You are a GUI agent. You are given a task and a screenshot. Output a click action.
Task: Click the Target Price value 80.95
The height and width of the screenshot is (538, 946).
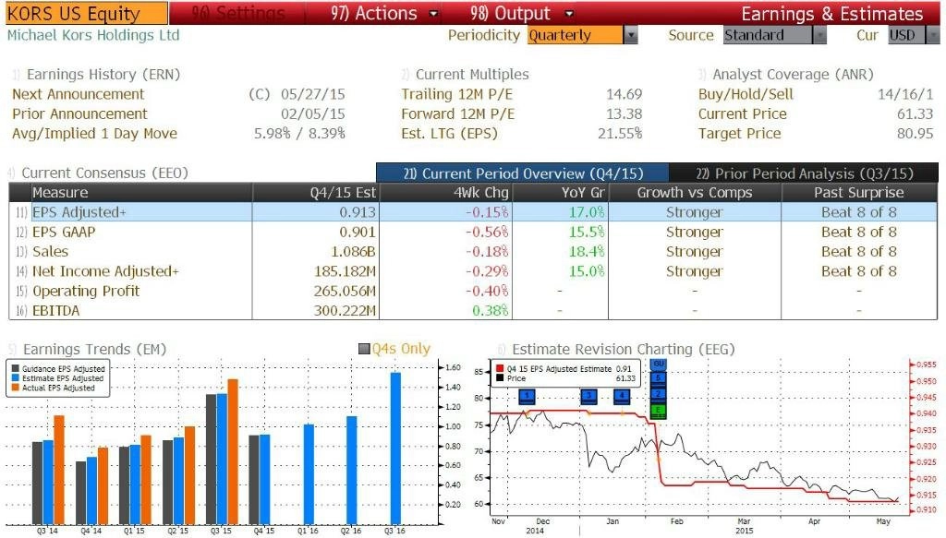(x=915, y=134)
